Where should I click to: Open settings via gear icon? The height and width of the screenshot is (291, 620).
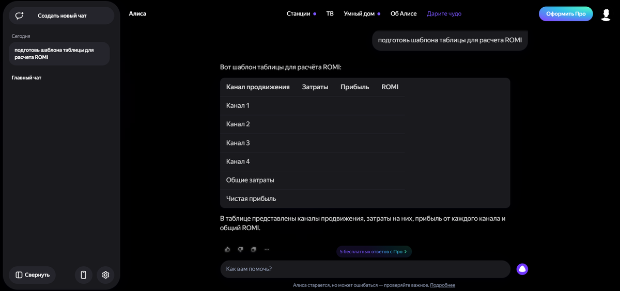[105, 275]
